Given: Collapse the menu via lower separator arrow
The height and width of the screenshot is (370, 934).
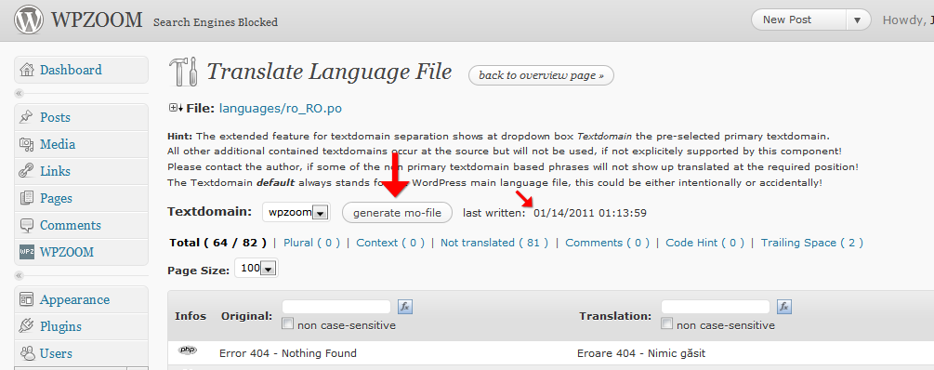Looking at the screenshot, I should [x=20, y=276].
